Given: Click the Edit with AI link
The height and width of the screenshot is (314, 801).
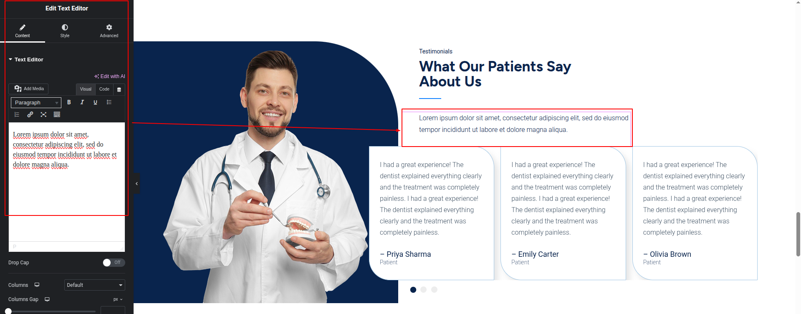Looking at the screenshot, I should pyautogui.click(x=110, y=76).
